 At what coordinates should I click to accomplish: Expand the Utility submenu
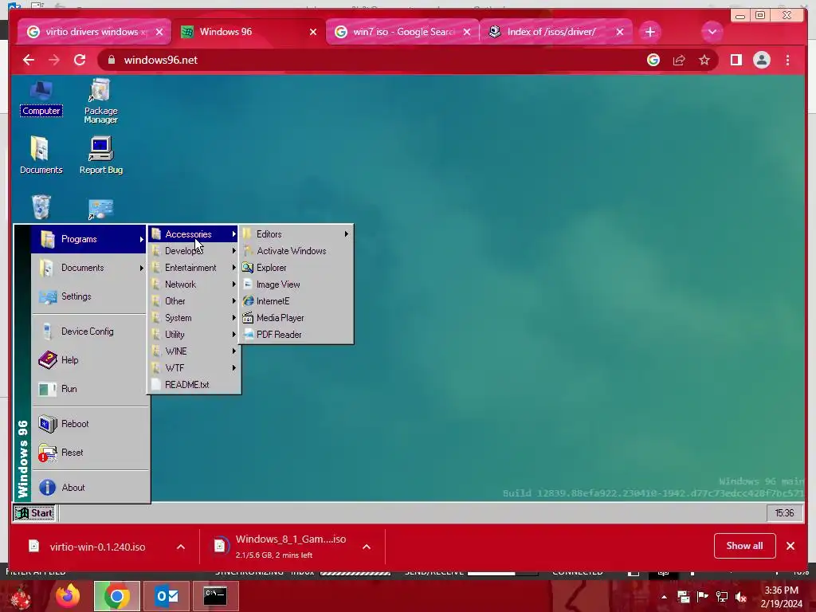[194, 334]
